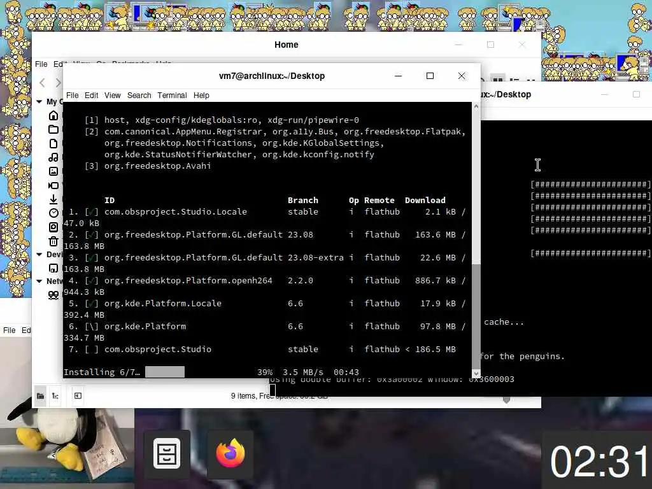The width and height of the screenshot is (652, 489).
Task: Click the 3.5 MB/s speed text
Action: point(302,372)
